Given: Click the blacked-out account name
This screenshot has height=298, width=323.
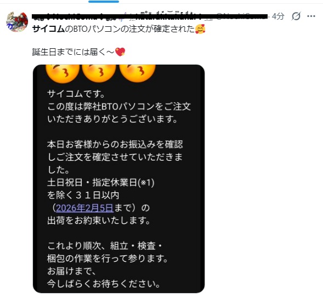Looking at the screenshot, I should click(150, 16).
